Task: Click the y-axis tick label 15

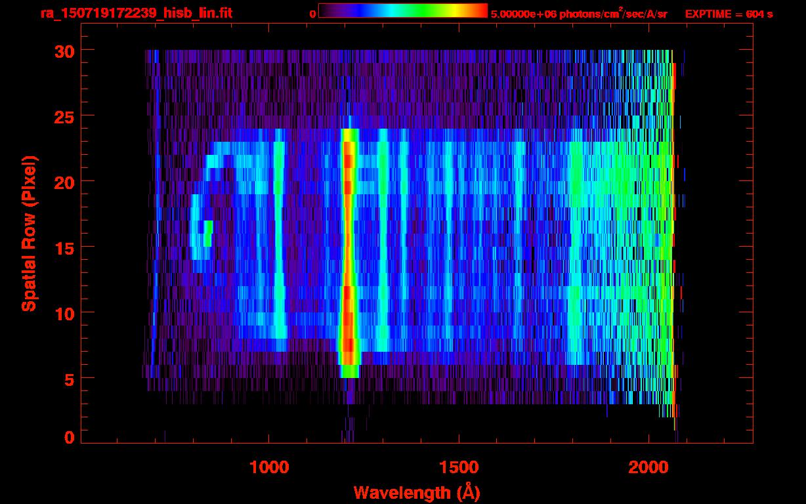Action: coord(65,247)
